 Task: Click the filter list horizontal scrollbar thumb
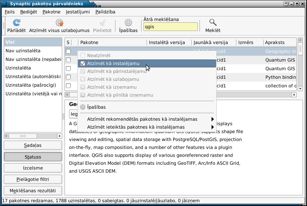(x=23, y=136)
